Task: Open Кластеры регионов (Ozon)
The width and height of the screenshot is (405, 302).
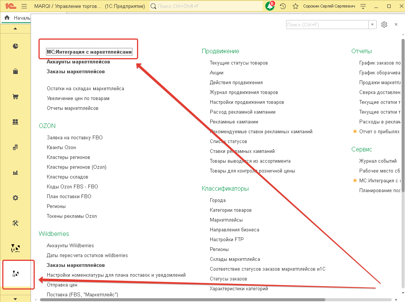Action: 77,167
